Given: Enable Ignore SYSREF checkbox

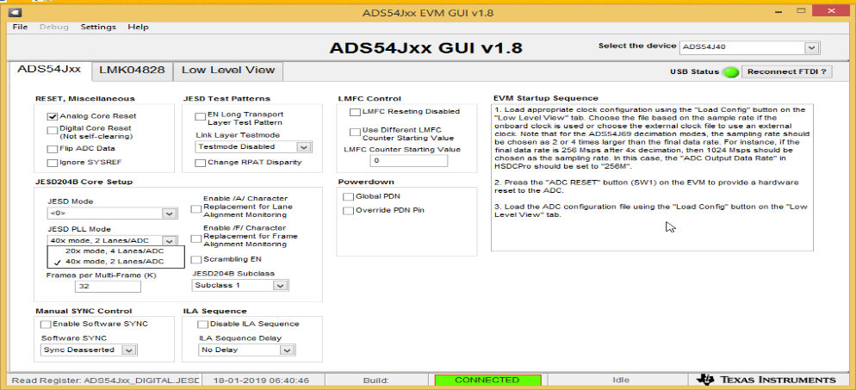Looking at the screenshot, I should 53,163.
